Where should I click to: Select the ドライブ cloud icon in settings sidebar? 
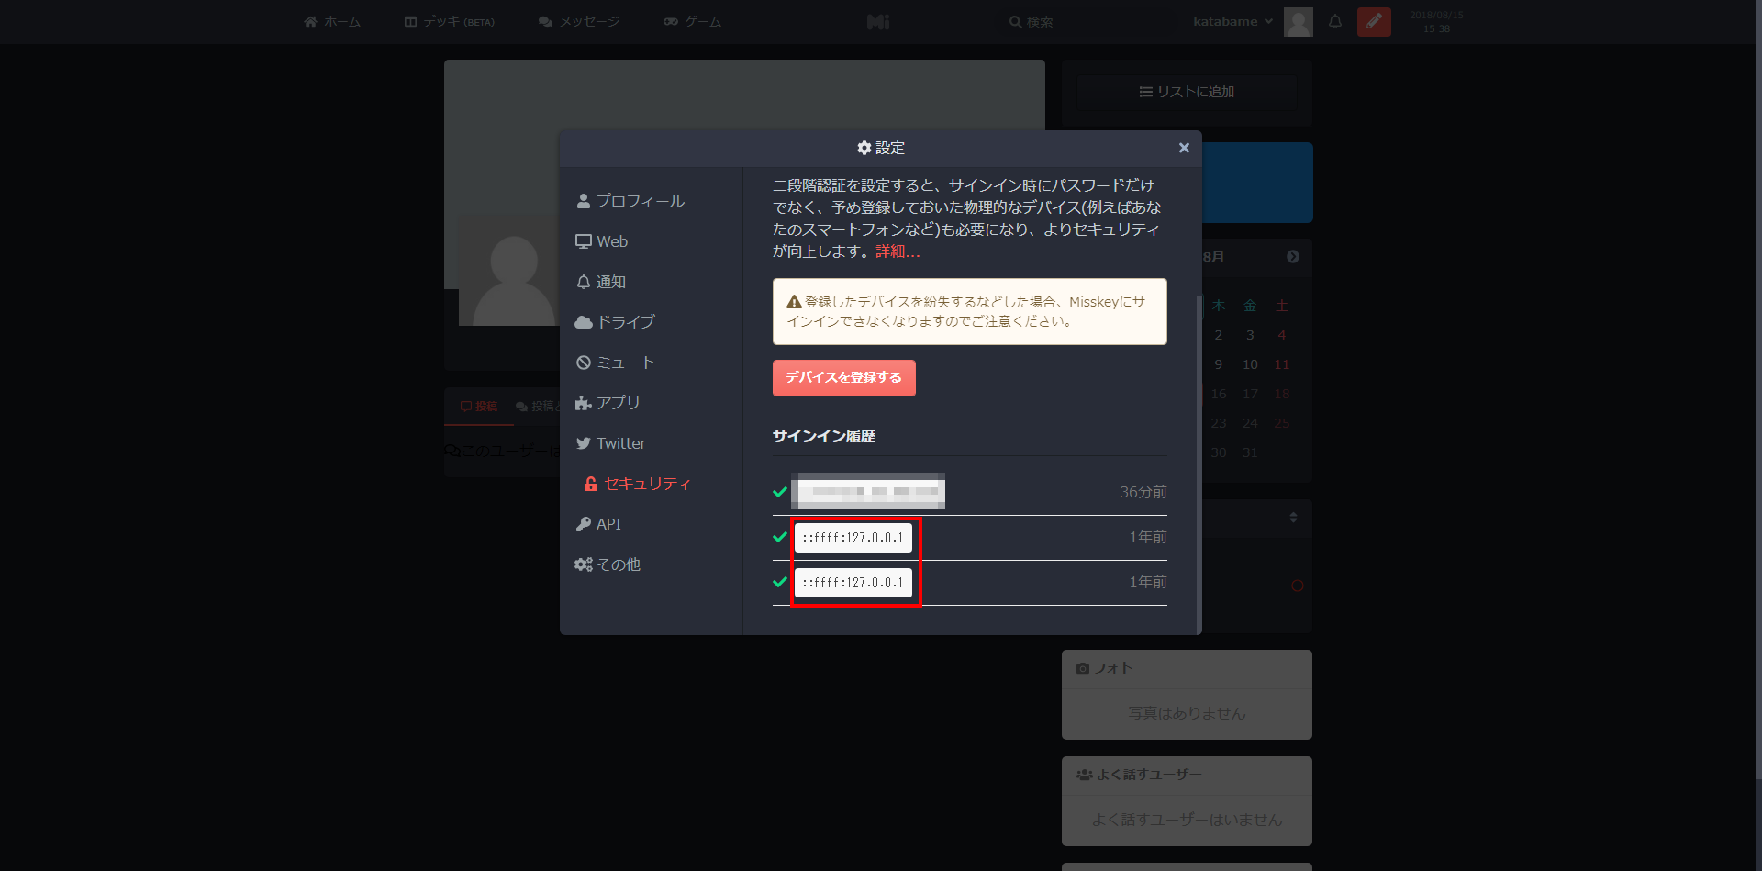coord(584,321)
